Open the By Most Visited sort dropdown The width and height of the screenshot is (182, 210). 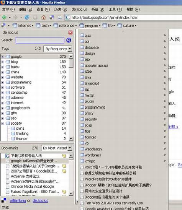[56, 148]
